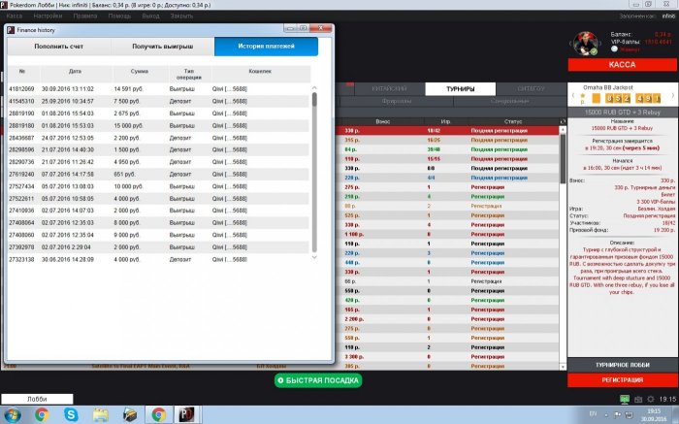Toggle the round switch below VIP-баллы

click(614, 49)
